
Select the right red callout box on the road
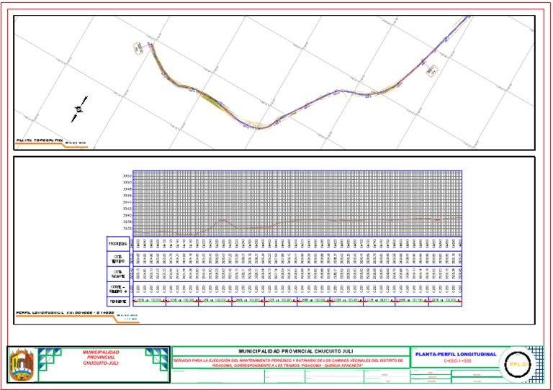click(x=431, y=71)
